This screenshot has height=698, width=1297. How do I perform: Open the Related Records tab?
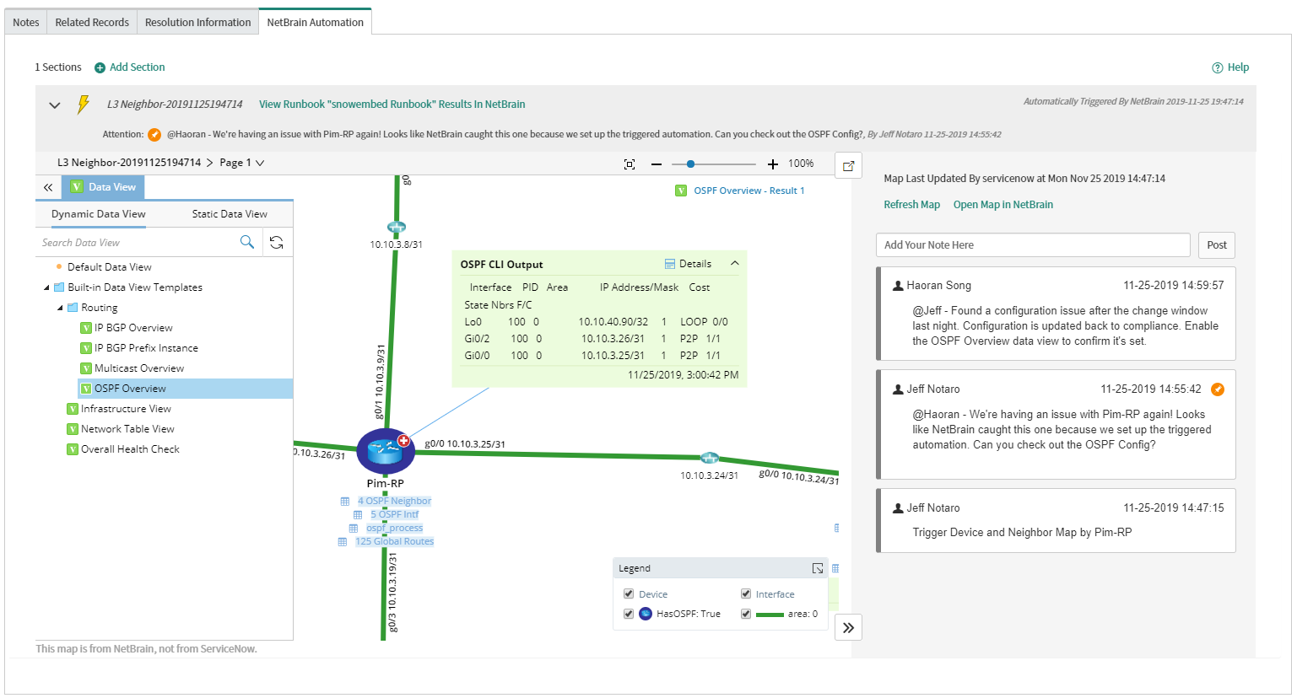tap(92, 22)
